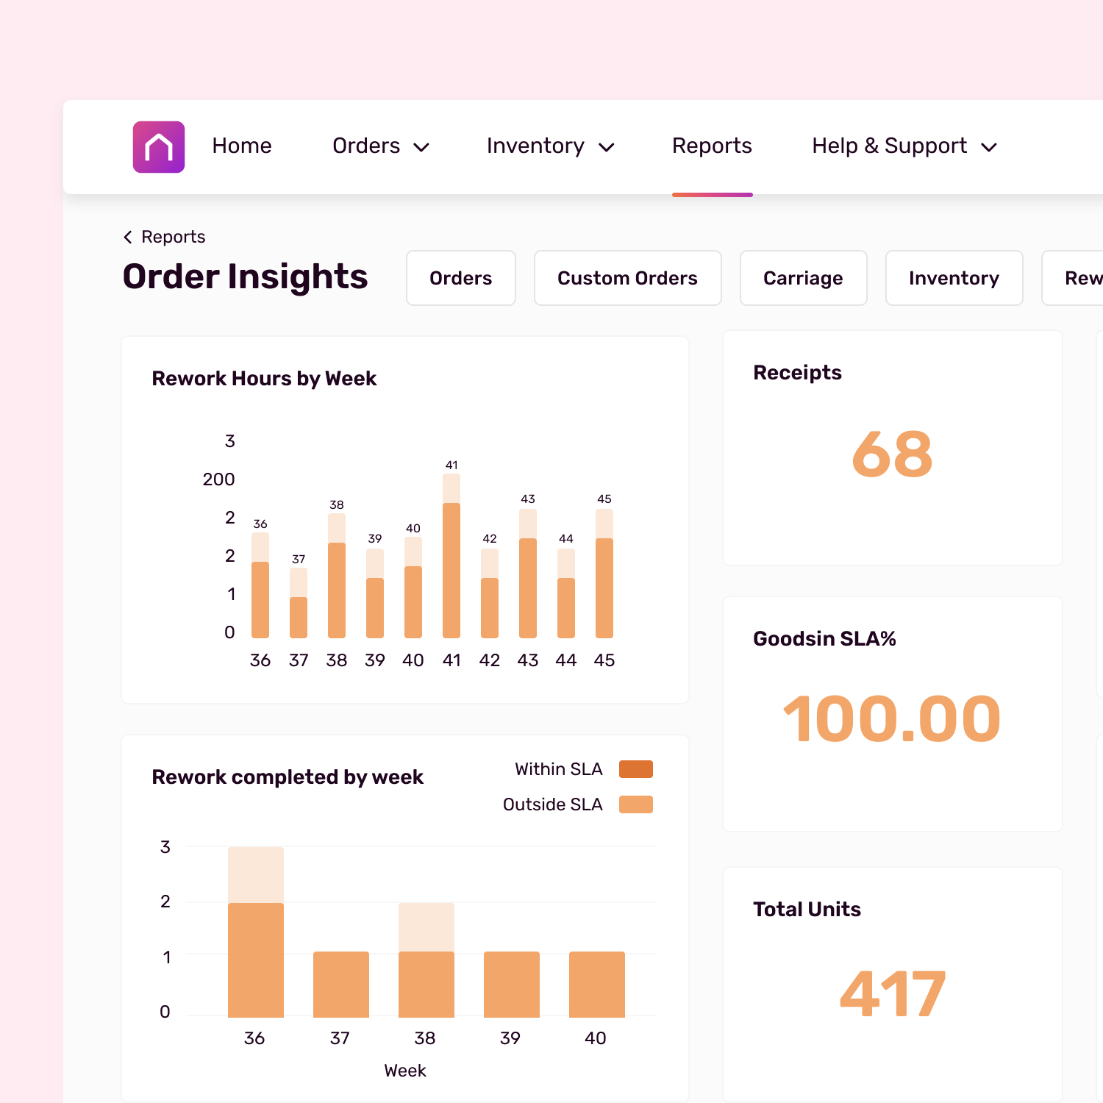The width and height of the screenshot is (1103, 1103).
Task: Click the Goodsin SLA% card title
Action: point(824,638)
